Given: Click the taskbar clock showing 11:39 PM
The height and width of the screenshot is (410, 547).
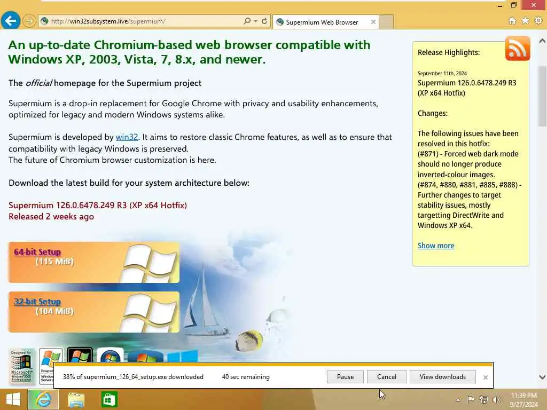Looking at the screenshot, I should pos(523,399).
